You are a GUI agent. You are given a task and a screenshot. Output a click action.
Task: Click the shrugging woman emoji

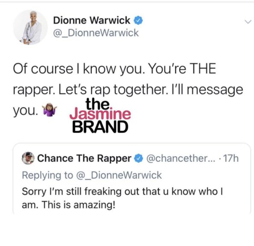50,110
